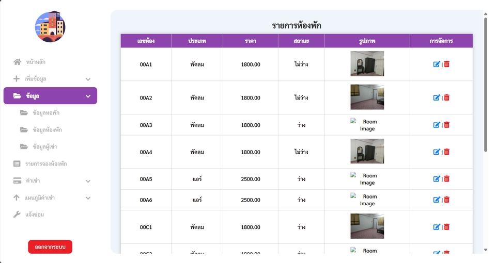Collapse the ข้อมูล menu chevron
The width and height of the screenshot is (496, 263).
[x=88, y=96]
